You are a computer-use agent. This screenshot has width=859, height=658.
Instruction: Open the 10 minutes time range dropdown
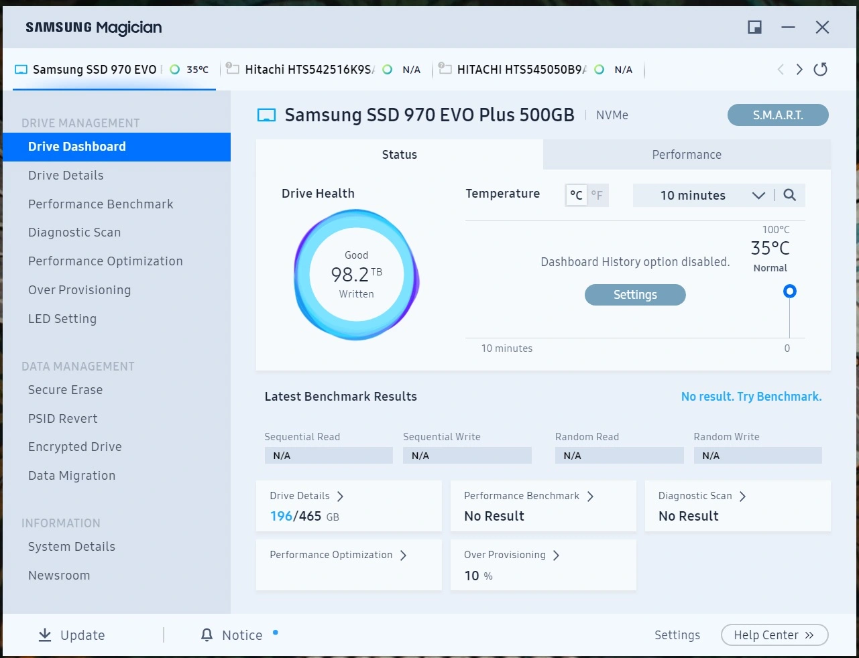point(702,196)
